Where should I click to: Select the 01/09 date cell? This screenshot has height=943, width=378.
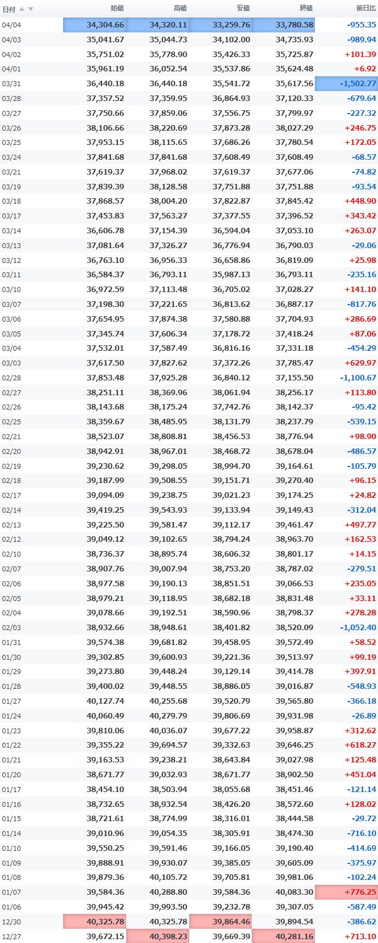[12, 863]
